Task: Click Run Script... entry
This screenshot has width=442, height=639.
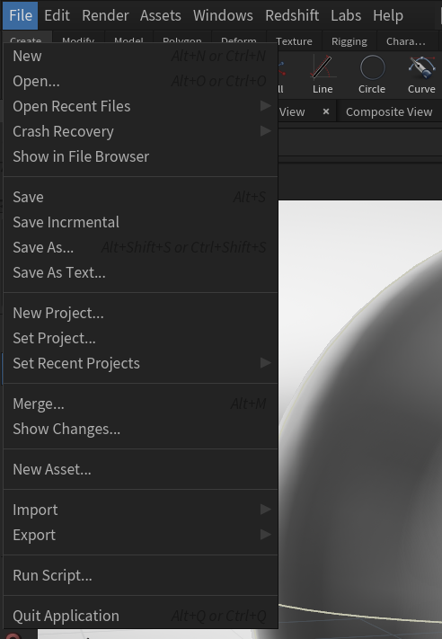Action: (140, 575)
